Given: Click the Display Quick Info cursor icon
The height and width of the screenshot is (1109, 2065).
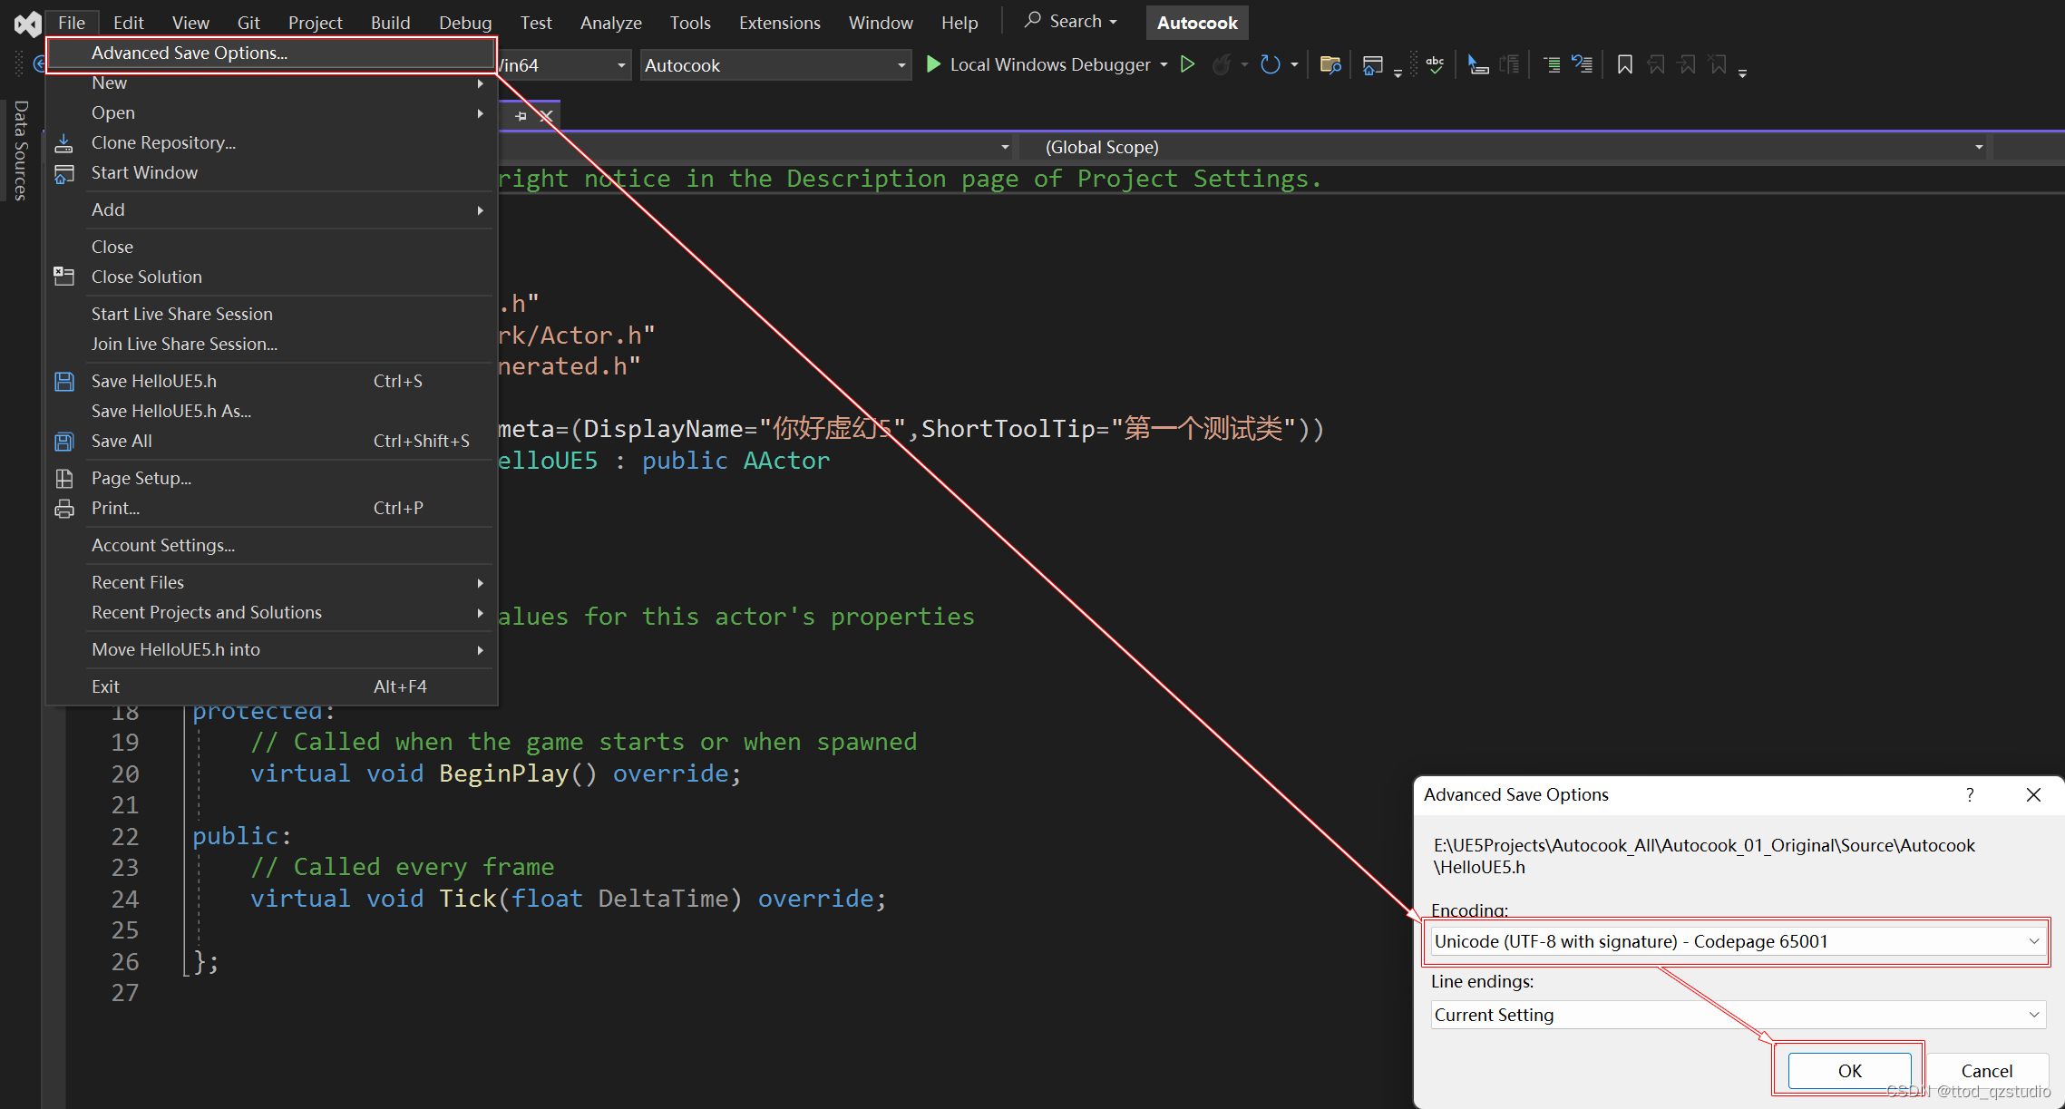Looking at the screenshot, I should pyautogui.click(x=1478, y=64).
